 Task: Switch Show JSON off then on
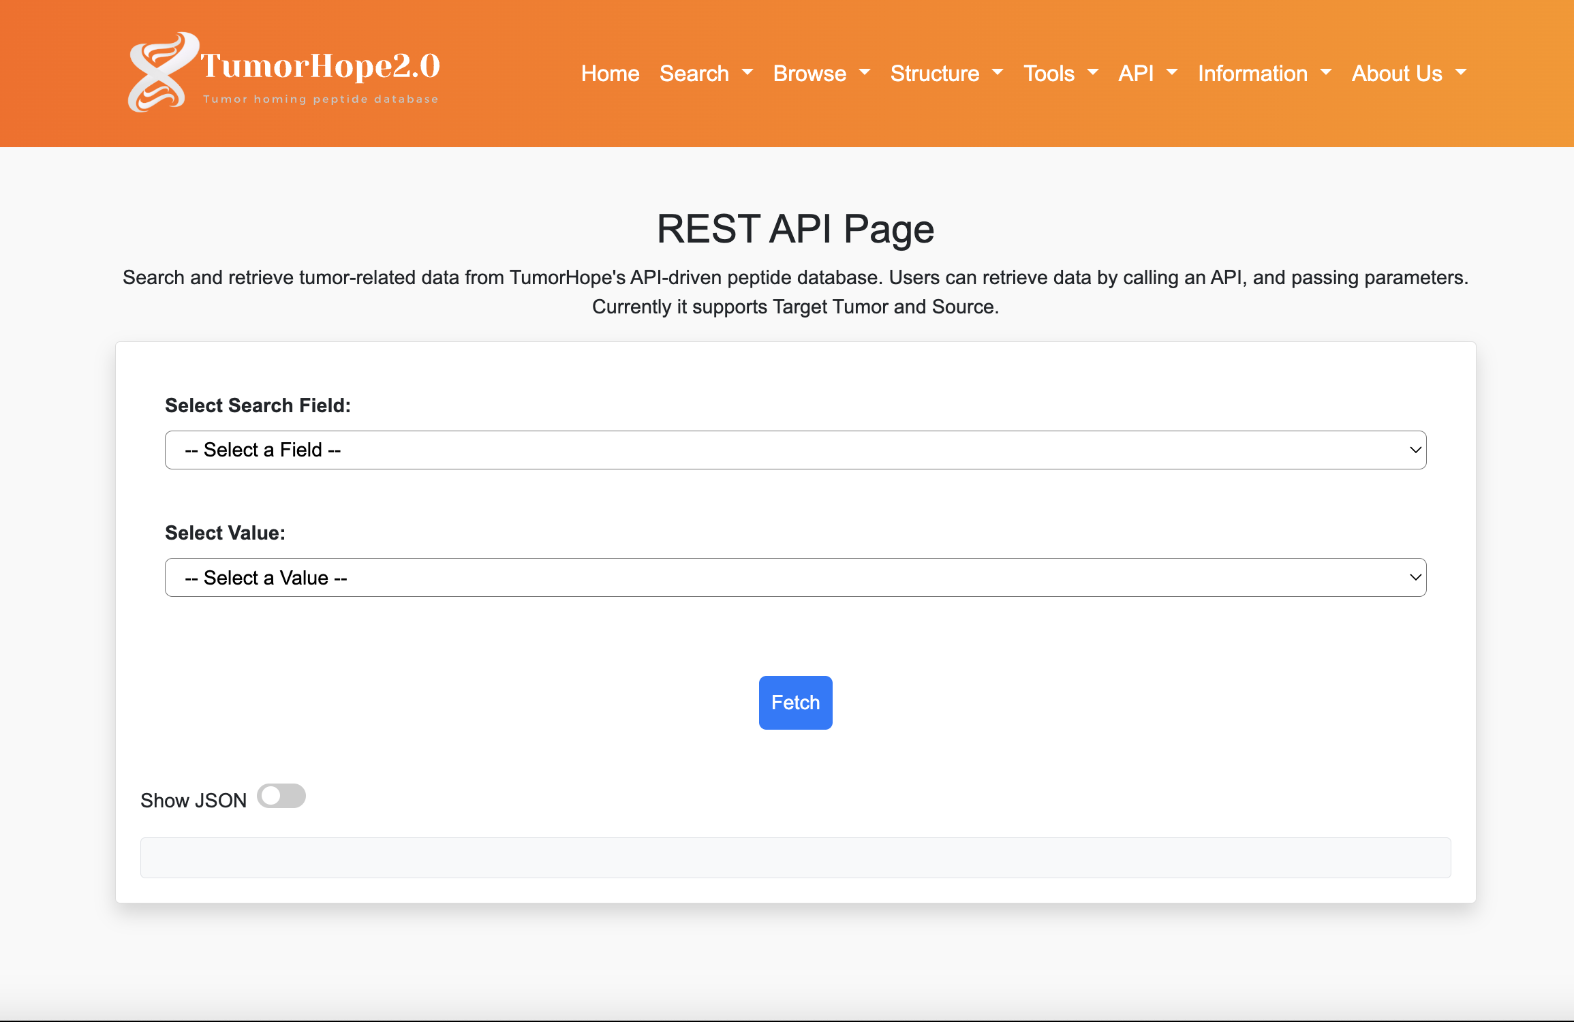coord(281,796)
